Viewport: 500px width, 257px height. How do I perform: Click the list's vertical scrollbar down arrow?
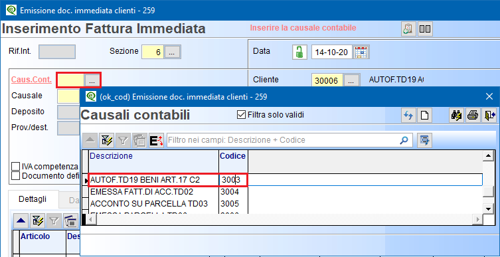click(x=488, y=209)
